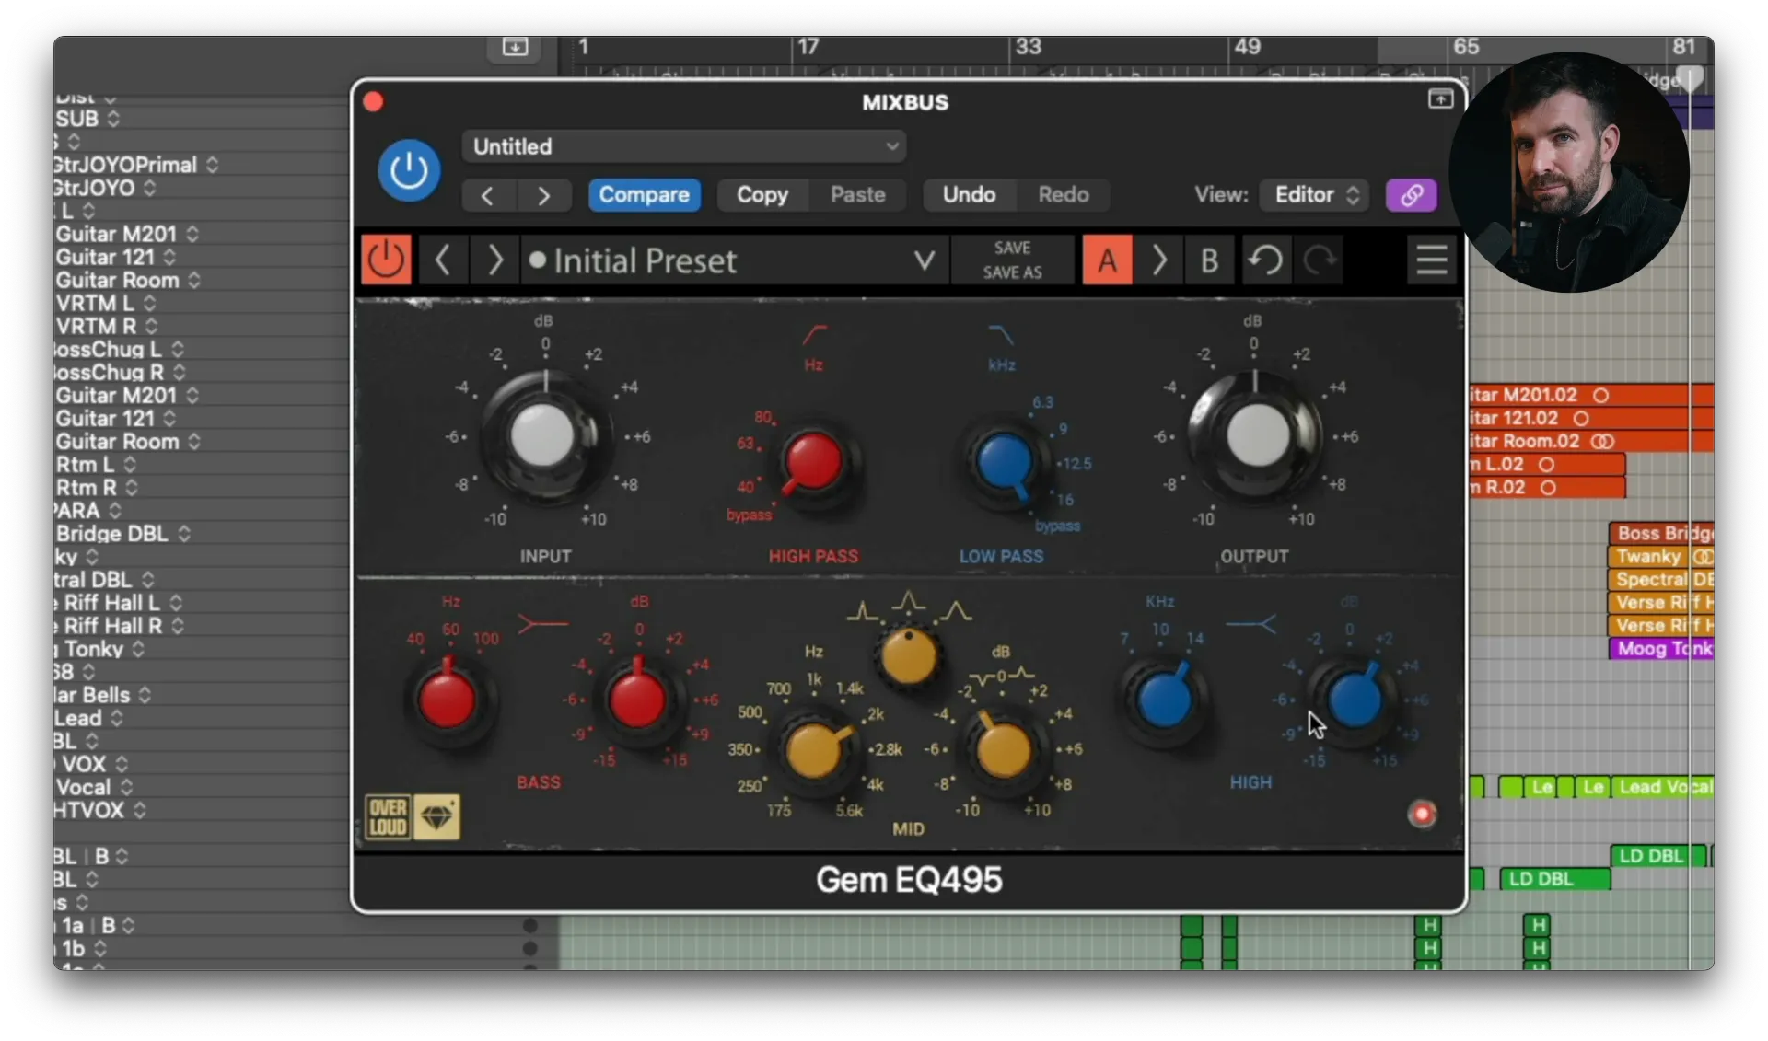Click the HIGH PASS frequency knob
Screen dimensions: 1768x1041
(x=812, y=461)
